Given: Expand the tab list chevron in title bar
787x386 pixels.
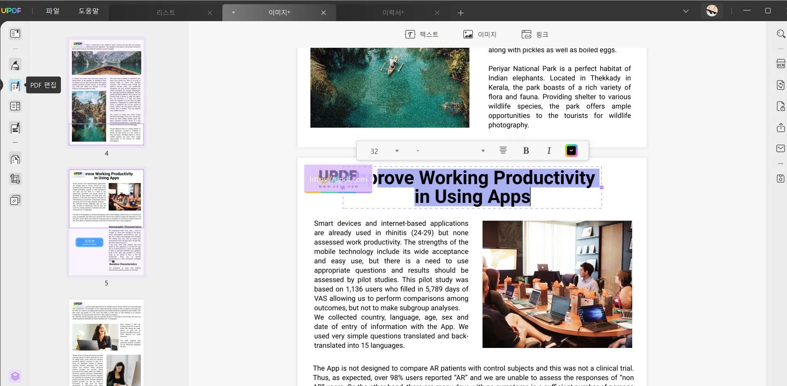Looking at the screenshot, I should pyautogui.click(x=686, y=11).
